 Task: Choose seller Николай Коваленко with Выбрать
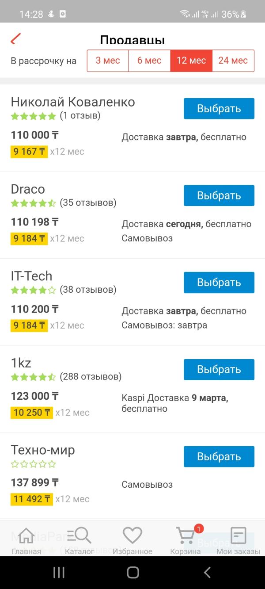tap(219, 109)
